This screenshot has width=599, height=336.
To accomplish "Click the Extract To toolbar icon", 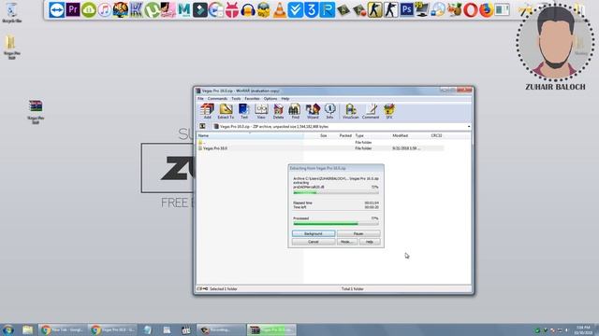I will coord(226,111).
